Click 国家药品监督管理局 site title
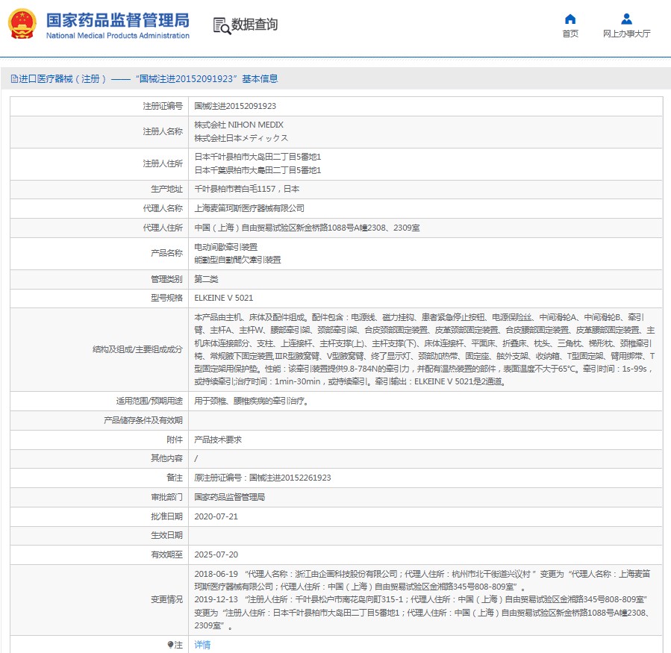 (x=118, y=20)
